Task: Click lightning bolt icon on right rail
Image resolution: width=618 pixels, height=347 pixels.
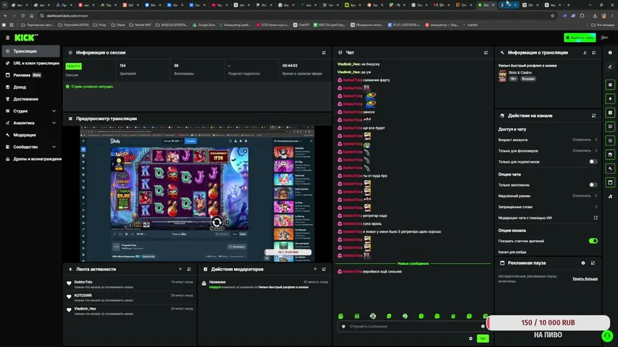Action: pos(610,99)
